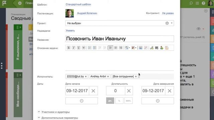The image size is (214, 120).
Task: Open font size dropdown in editor toolbar
Action: 127,48
